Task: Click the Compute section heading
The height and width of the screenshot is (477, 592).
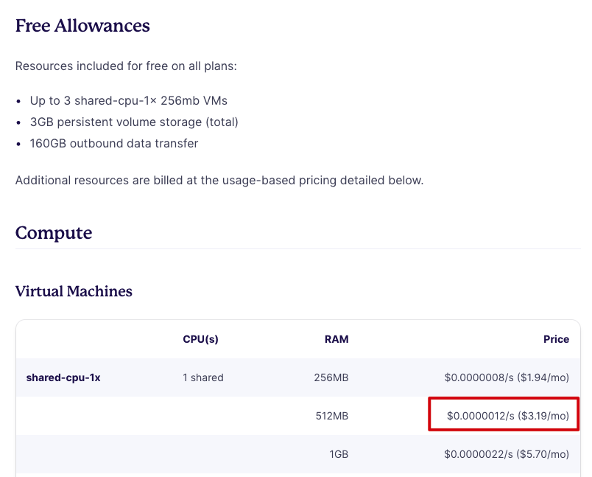Action: tap(54, 233)
